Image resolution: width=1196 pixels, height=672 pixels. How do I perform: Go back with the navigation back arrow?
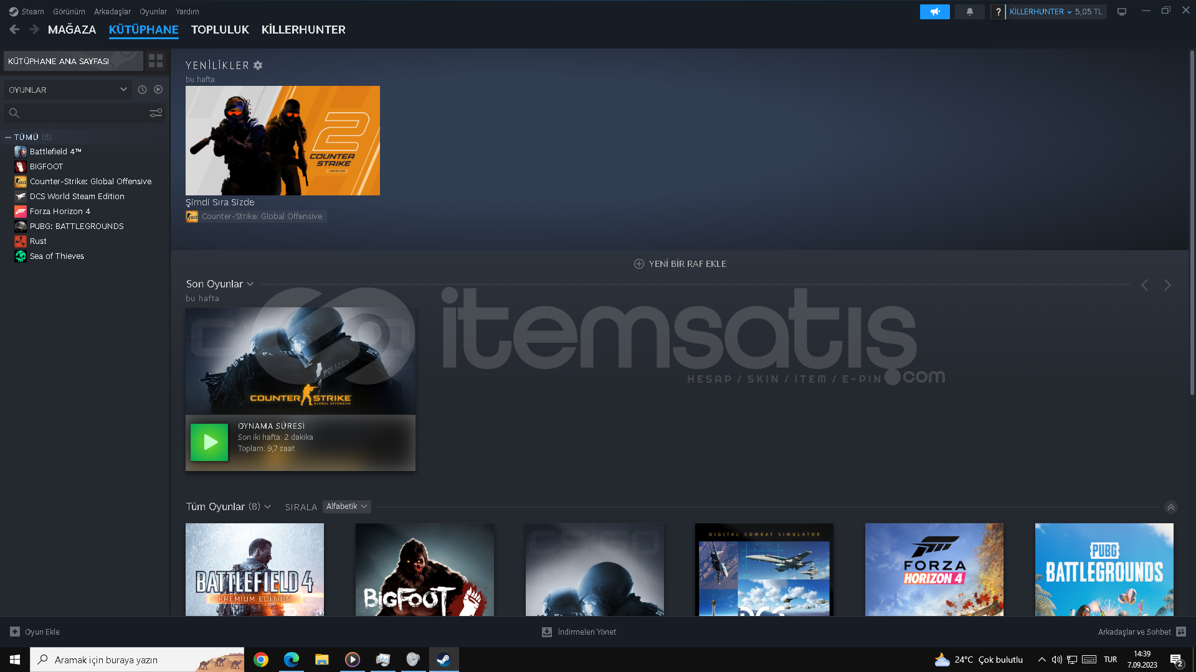14,29
